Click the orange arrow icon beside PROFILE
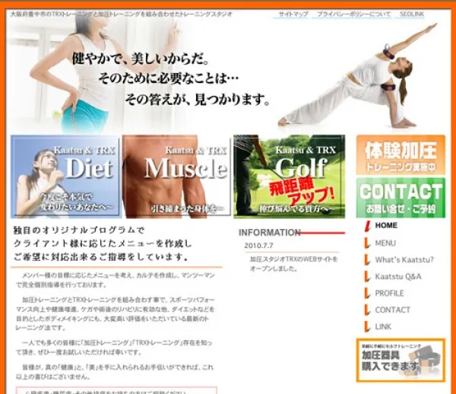The height and width of the screenshot is (394, 456). pos(368,294)
